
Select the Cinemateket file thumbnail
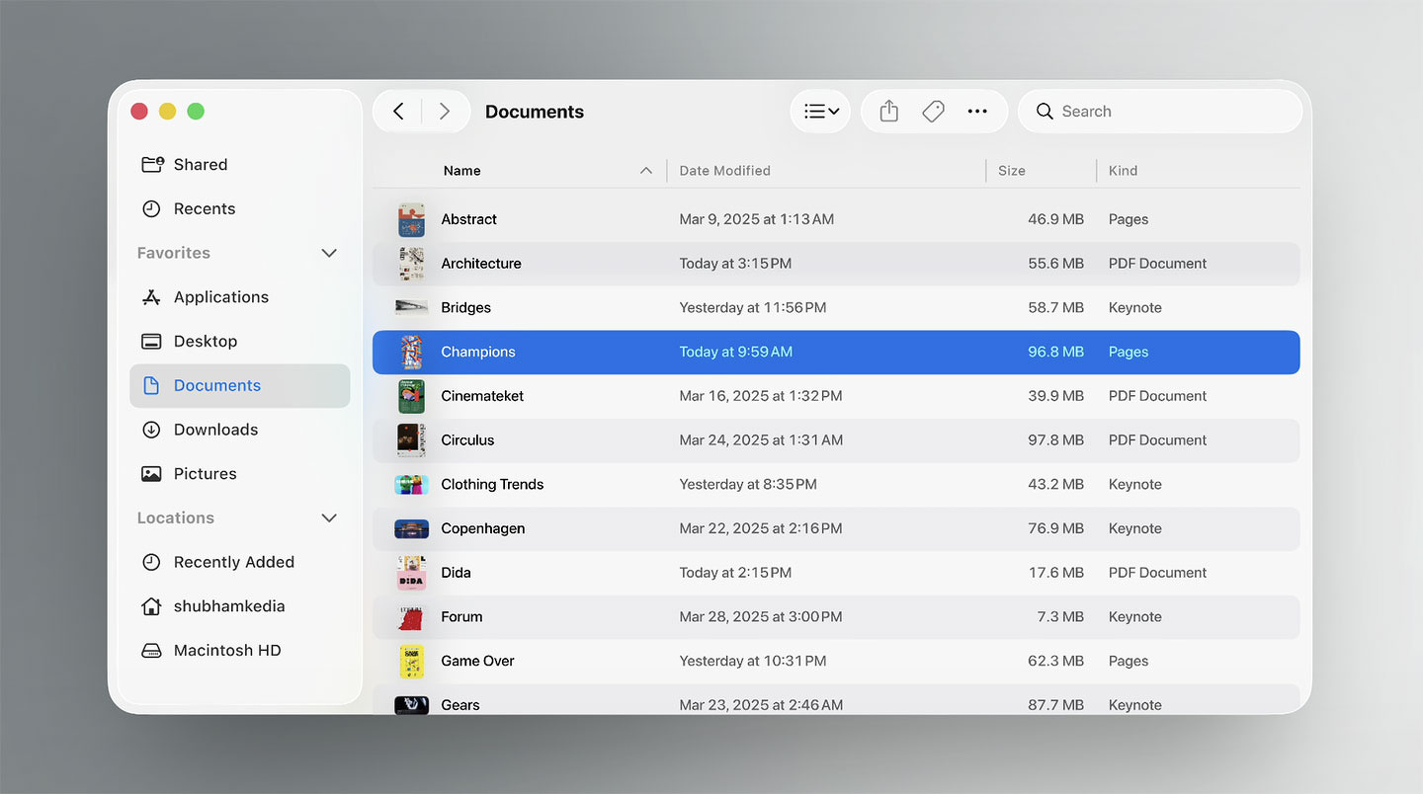(411, 396)
